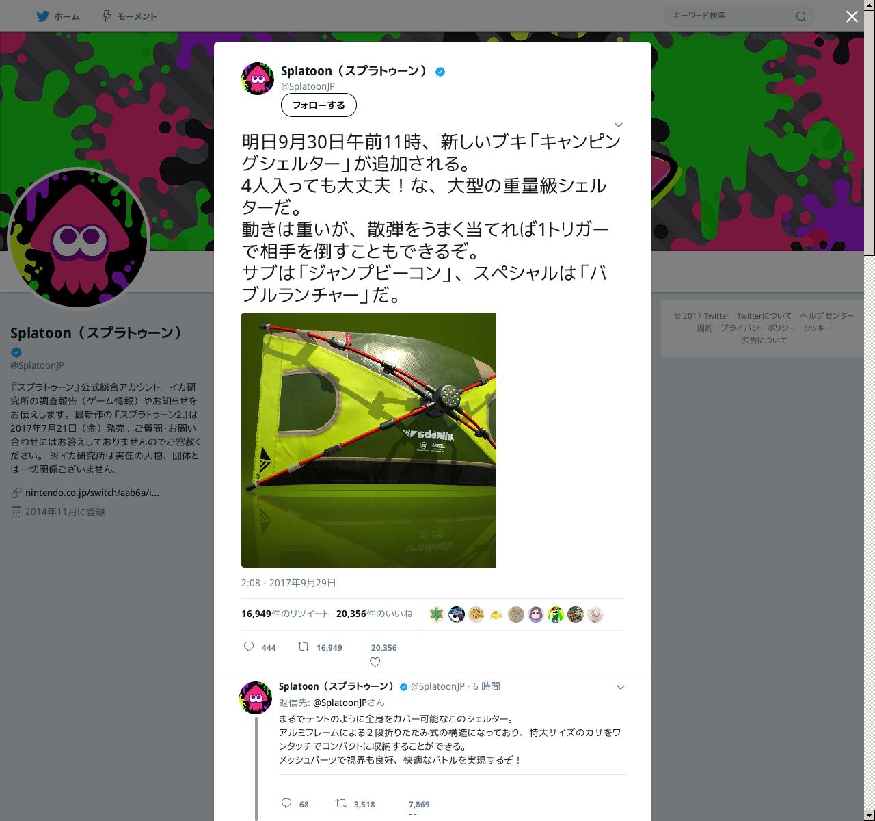
Task: Click the Twitter bird home icon
Action: point(42,16)
